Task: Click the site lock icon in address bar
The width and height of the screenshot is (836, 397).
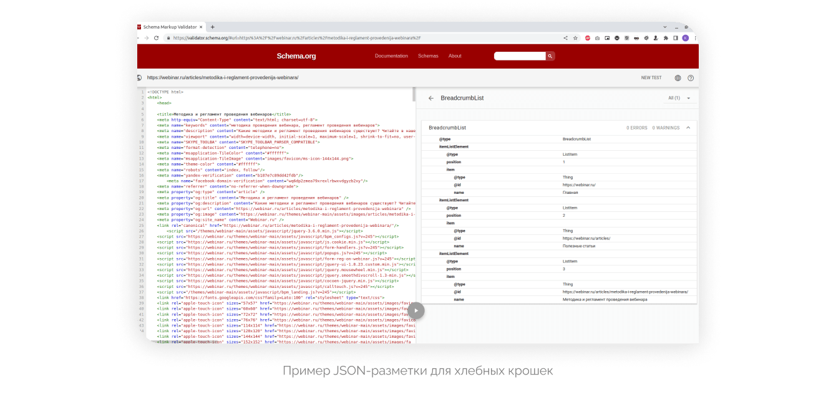Action: click(x=168, y=38)
